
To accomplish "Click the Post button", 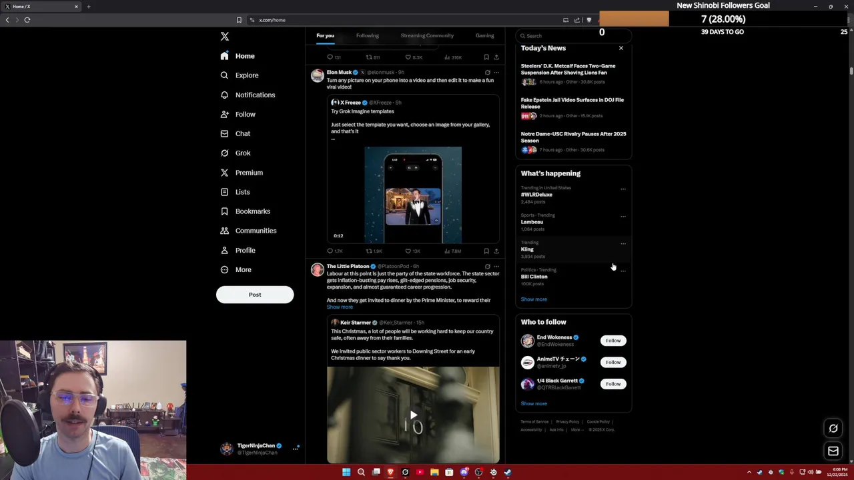I will pos(255,295).
